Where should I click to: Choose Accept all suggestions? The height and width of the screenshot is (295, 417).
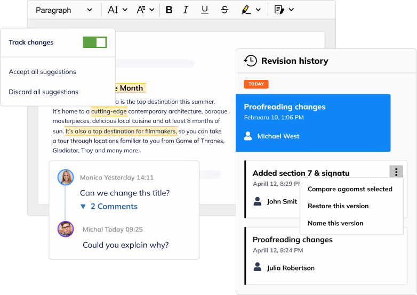(43, 72)
